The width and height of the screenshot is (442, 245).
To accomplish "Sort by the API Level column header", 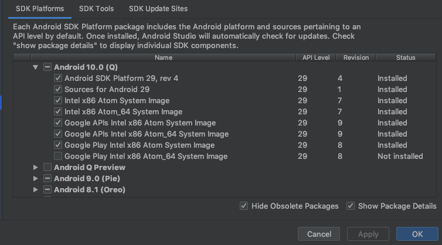I will tap(314, 57).
